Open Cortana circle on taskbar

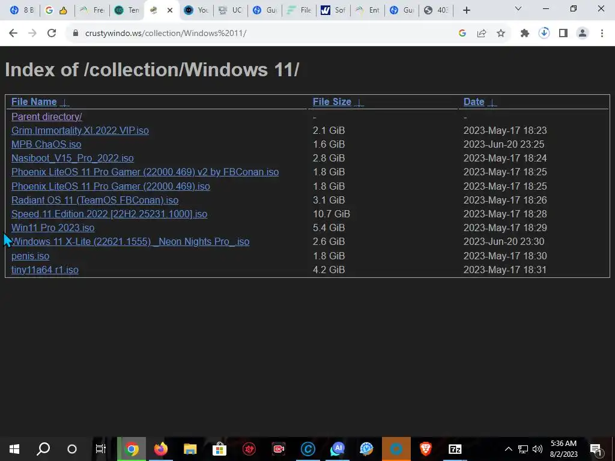72,449
